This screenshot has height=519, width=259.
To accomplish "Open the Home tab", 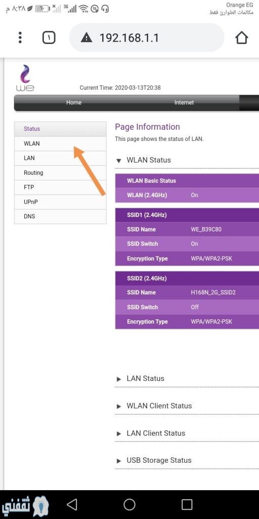I will (74, 102).
